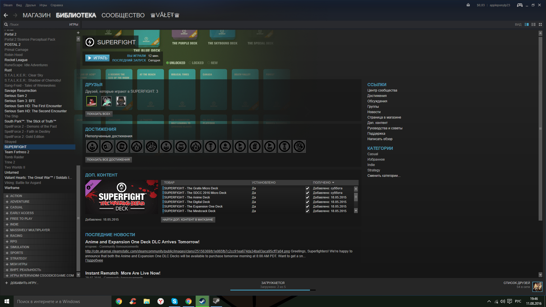Viewport: 546px width, 307px height.
Task: Toggle checkbox for The Mindcrack Deck
Action: click(x=307, y=211)
